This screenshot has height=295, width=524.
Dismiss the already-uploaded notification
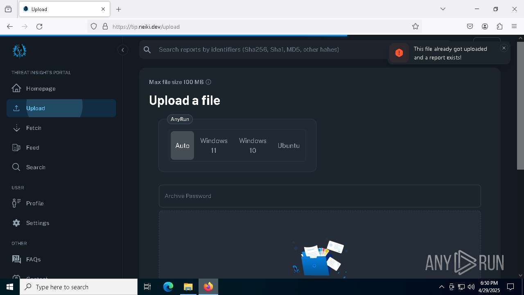(504, 48)
